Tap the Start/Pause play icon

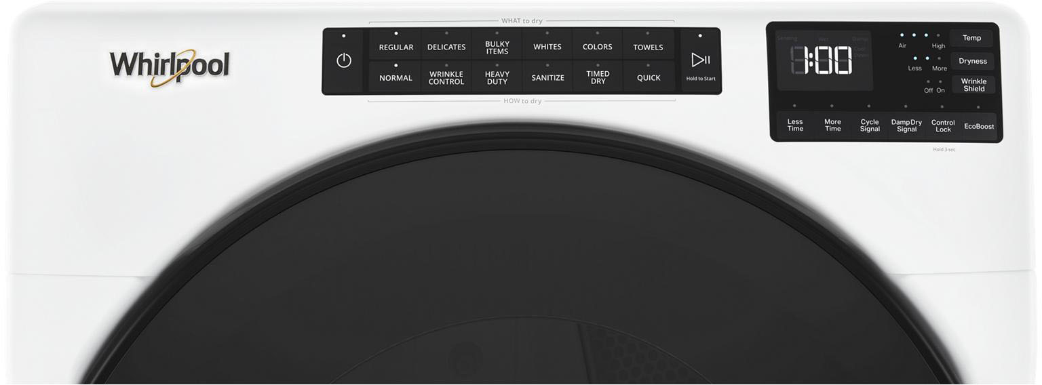(x=701, y=60)
